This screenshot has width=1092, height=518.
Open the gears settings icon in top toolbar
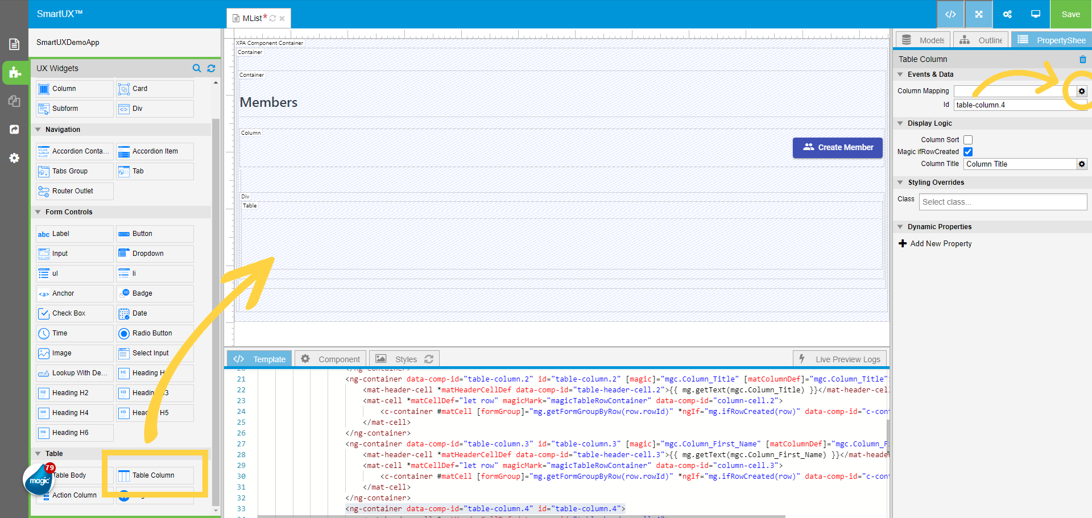click(x=1007, y=14)
